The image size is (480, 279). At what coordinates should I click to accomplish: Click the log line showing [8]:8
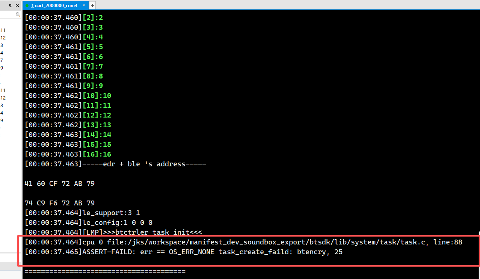pos(64,76)
